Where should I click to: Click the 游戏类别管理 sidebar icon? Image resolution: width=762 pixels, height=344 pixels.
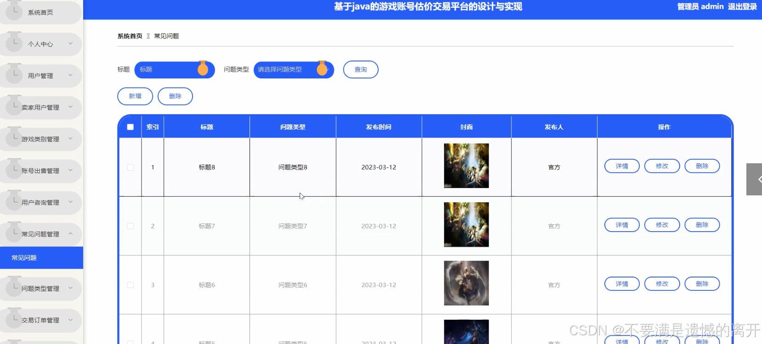tap(14, 138)
